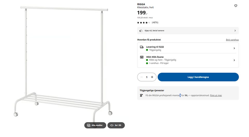249x137 pixels.
Task: Click the assembly service tool icon
Action: pyautogui.click(x=141, y=95)
